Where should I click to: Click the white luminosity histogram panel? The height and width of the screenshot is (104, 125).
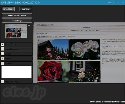pyautogui.click(x=16, y=72)
